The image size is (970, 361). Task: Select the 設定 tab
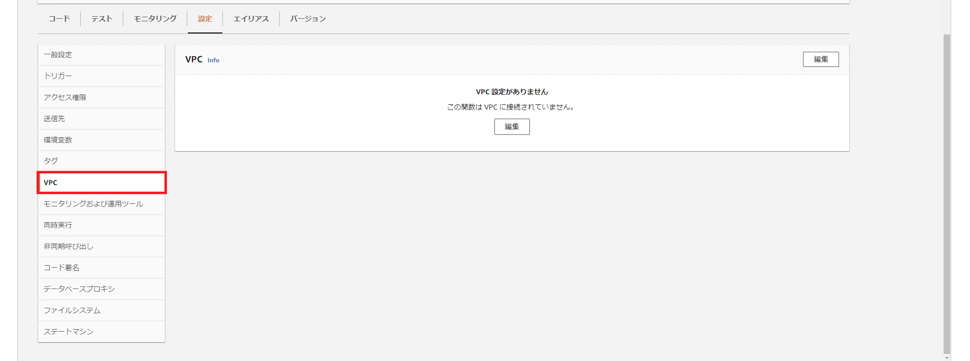(205, 19)
